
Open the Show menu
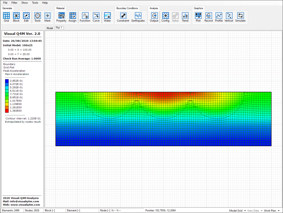pyautogui.click(x=25, y=3)
